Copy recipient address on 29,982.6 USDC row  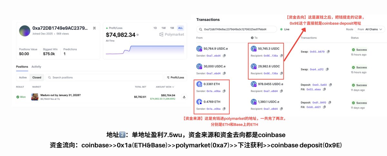[281, 73]
